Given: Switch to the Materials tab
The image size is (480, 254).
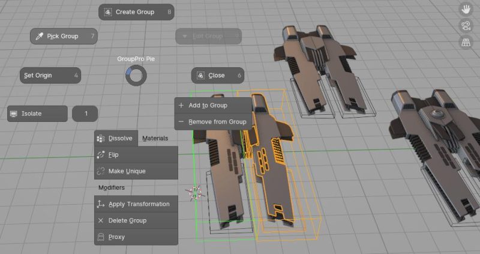Looking at the screenshot, I should 155,138.
